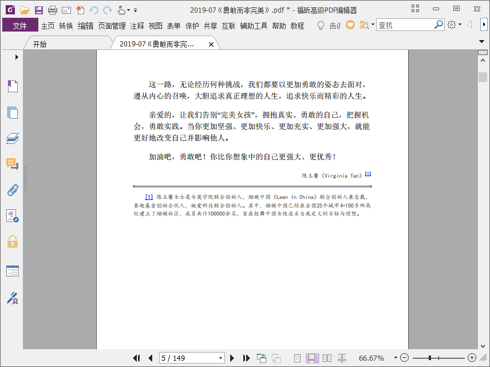Redo the last action
This screenshot has width=490, height=367.
click(x=108, y=10)
